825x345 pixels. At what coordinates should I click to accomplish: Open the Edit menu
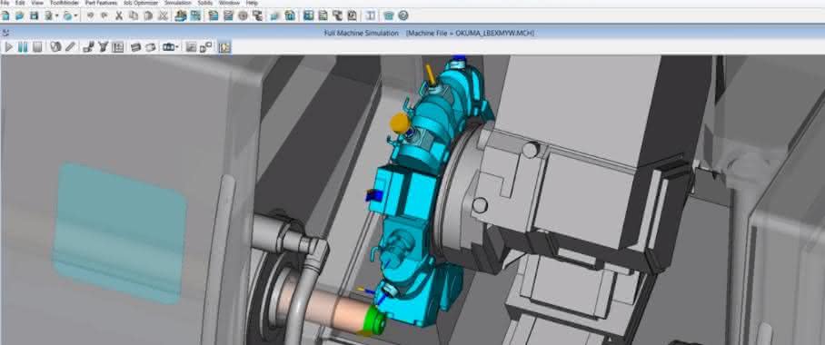tap(20, 3)
